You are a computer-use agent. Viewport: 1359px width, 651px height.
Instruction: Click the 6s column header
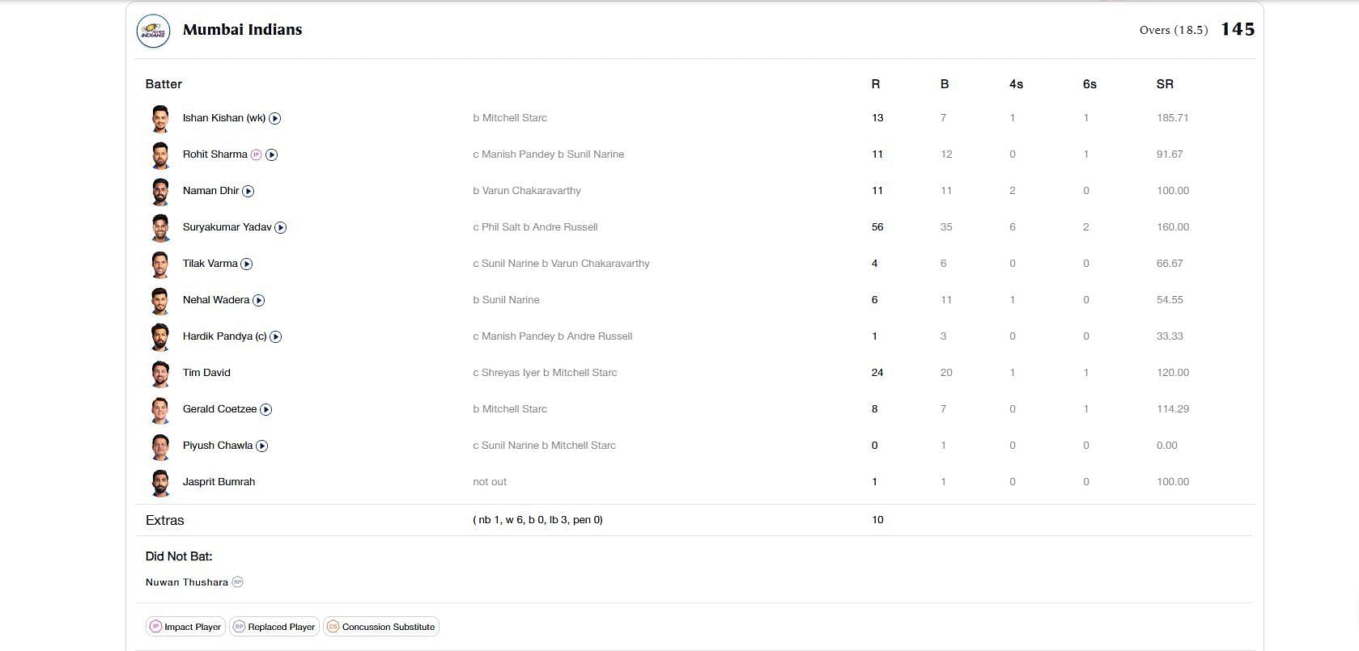tap(1089, 84)
